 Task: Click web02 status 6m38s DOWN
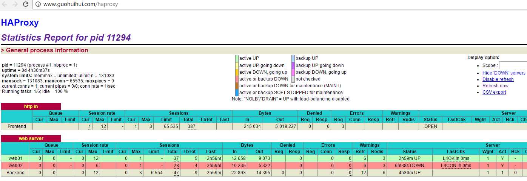pyautogui.click(x=410, y=165)
